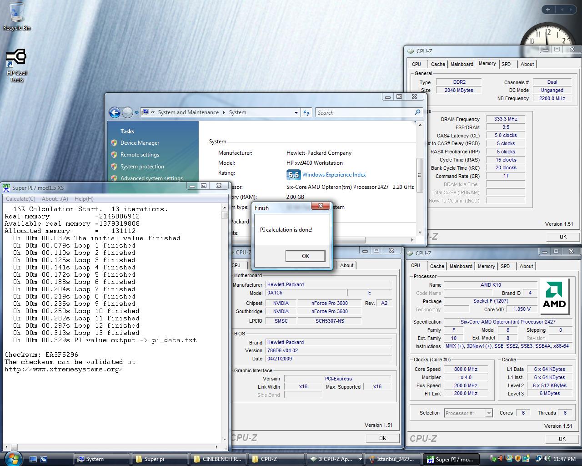
Task: Click the System window vertical scrollbar thumb
Action: pyautogui.click(x=420, y=175)
